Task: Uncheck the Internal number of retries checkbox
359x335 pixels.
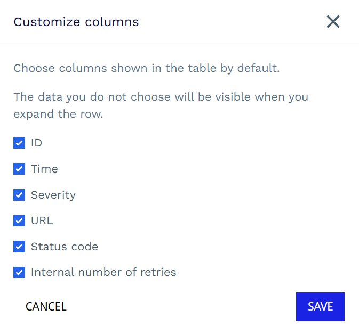Action: pyautogui.click(x=19, y=272)
